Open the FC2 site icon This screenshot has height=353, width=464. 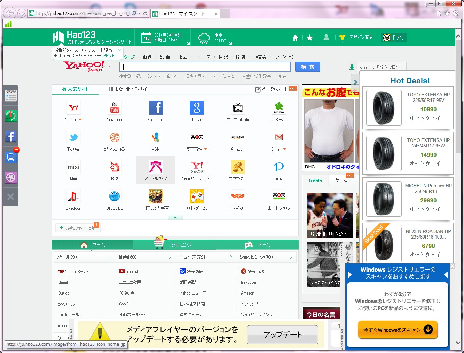115,167
